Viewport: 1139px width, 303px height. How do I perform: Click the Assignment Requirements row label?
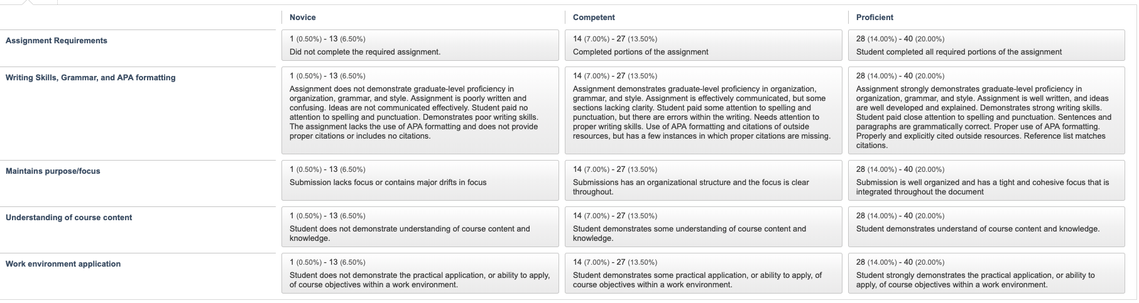[x=57, y=41]
